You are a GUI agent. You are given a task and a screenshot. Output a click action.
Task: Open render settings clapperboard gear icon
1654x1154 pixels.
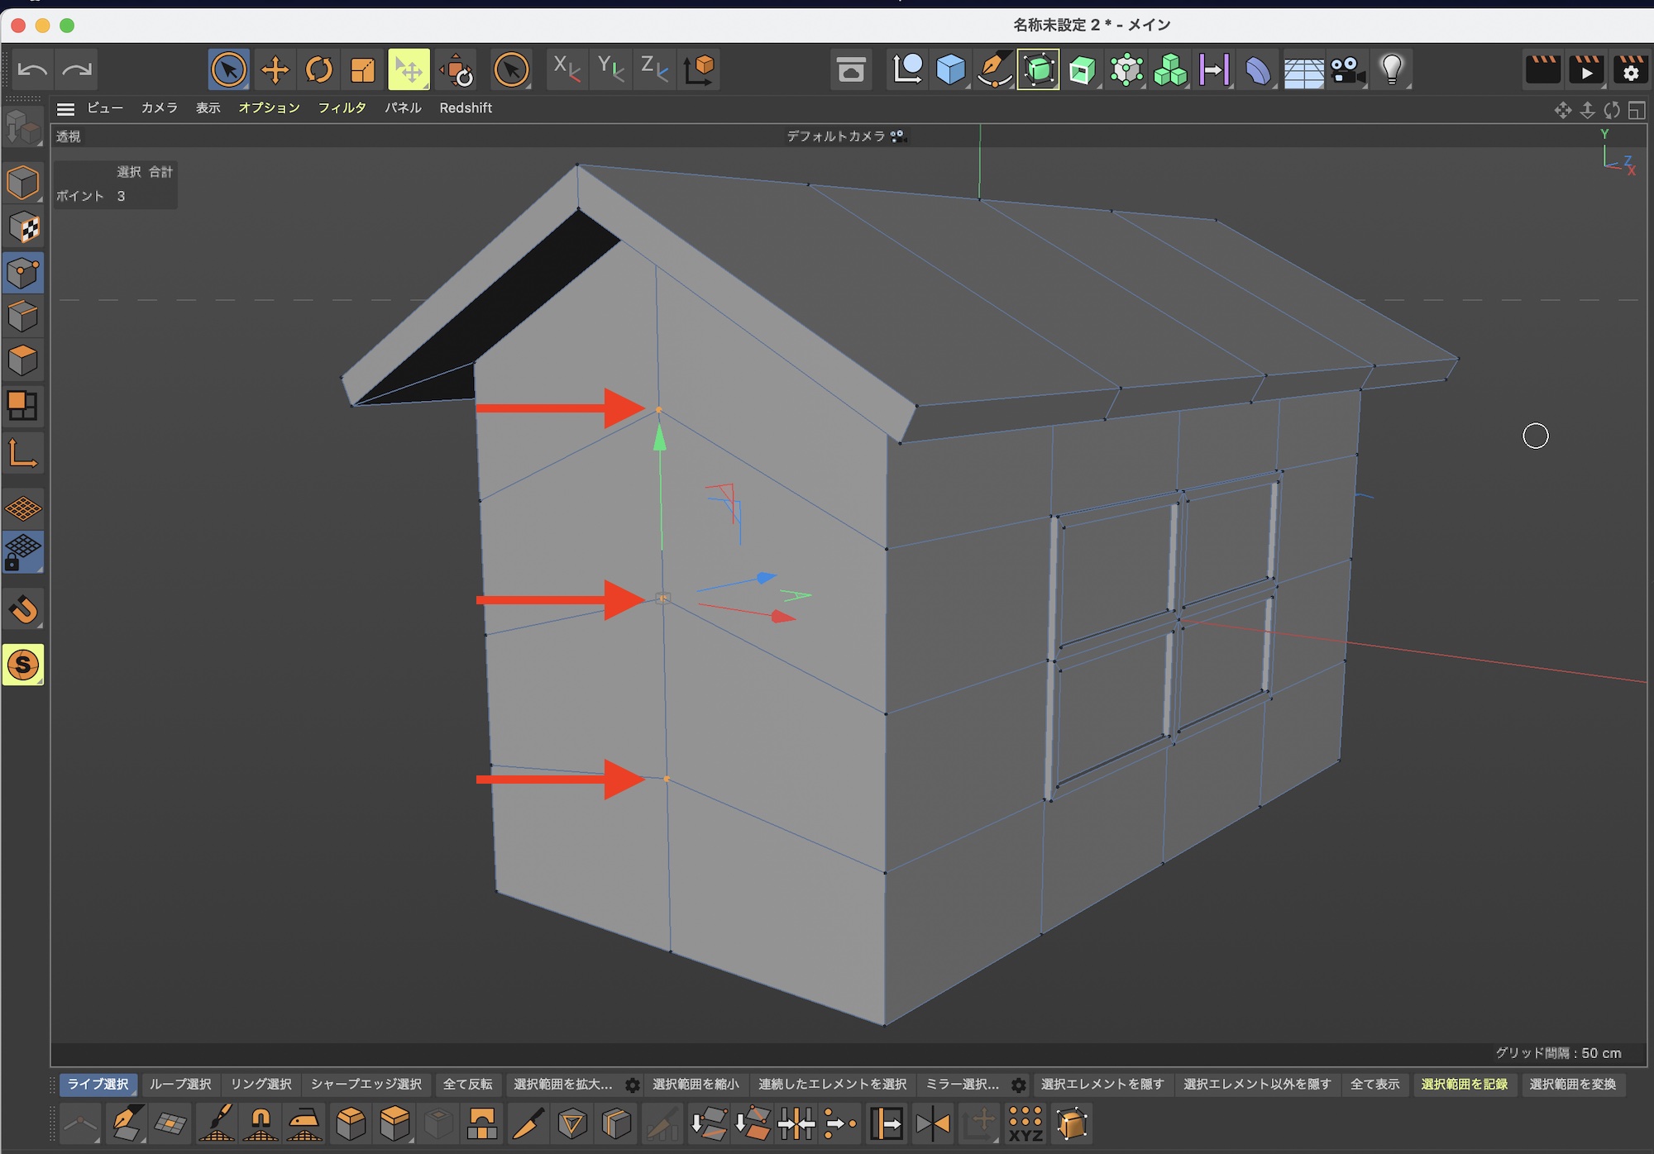click(x=1630, y=70)
